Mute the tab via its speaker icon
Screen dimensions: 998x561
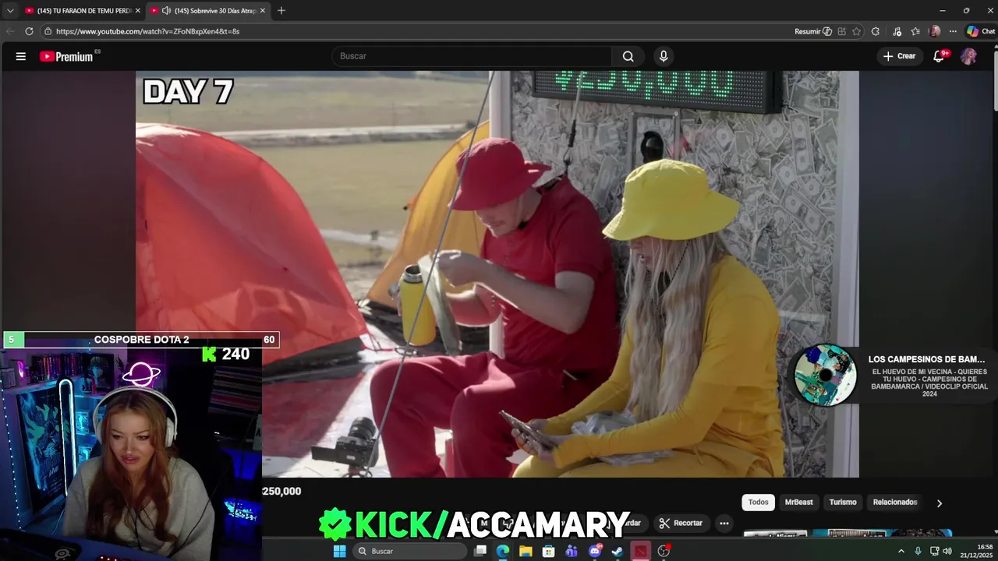point(166,10)
